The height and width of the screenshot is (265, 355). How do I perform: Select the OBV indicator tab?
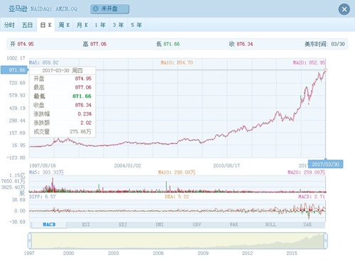click(197, 225)
